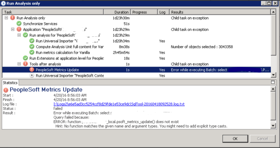
Task: Collapse the Run analysis for 'PeopleSoft' node
Action: point(19,35)
